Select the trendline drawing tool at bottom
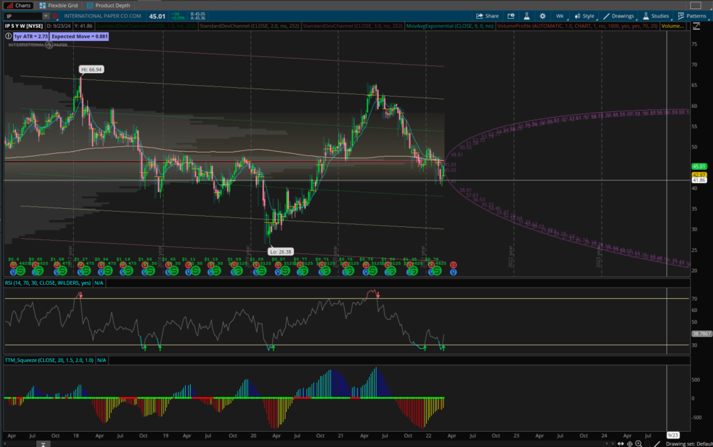Image resolution: width=713 pixels, height=447 pixels. [658, 444]
